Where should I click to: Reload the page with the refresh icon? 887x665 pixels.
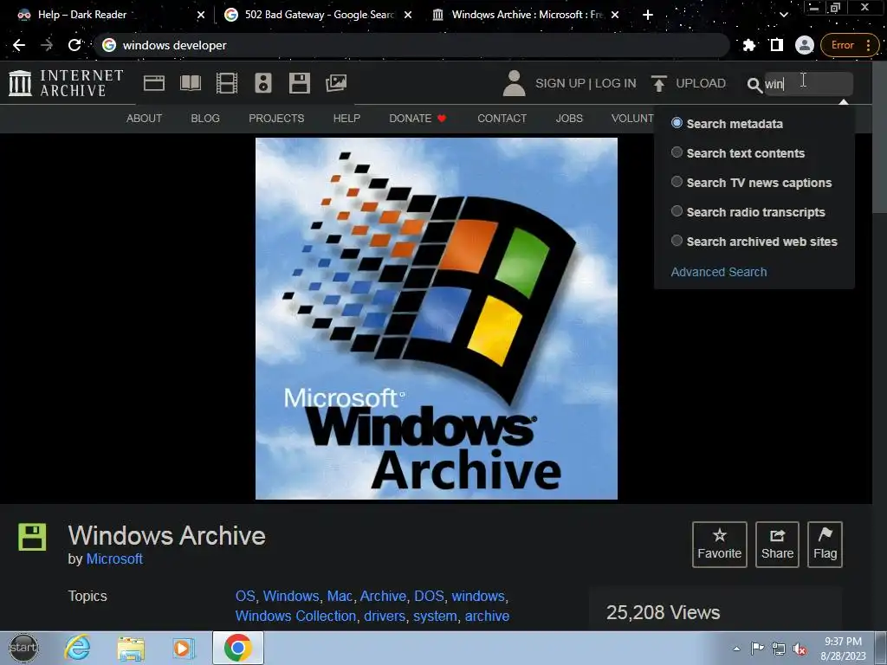(74, 45)
